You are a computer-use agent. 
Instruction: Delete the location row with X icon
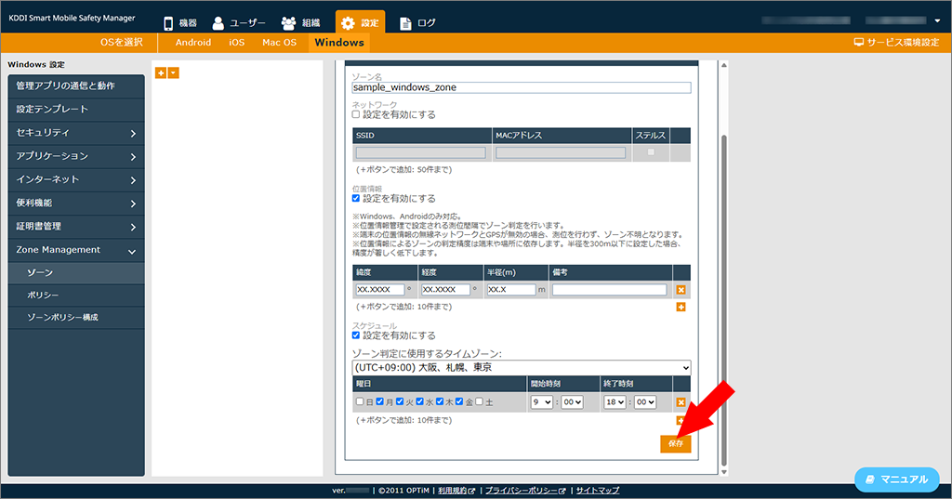point(681,290)
